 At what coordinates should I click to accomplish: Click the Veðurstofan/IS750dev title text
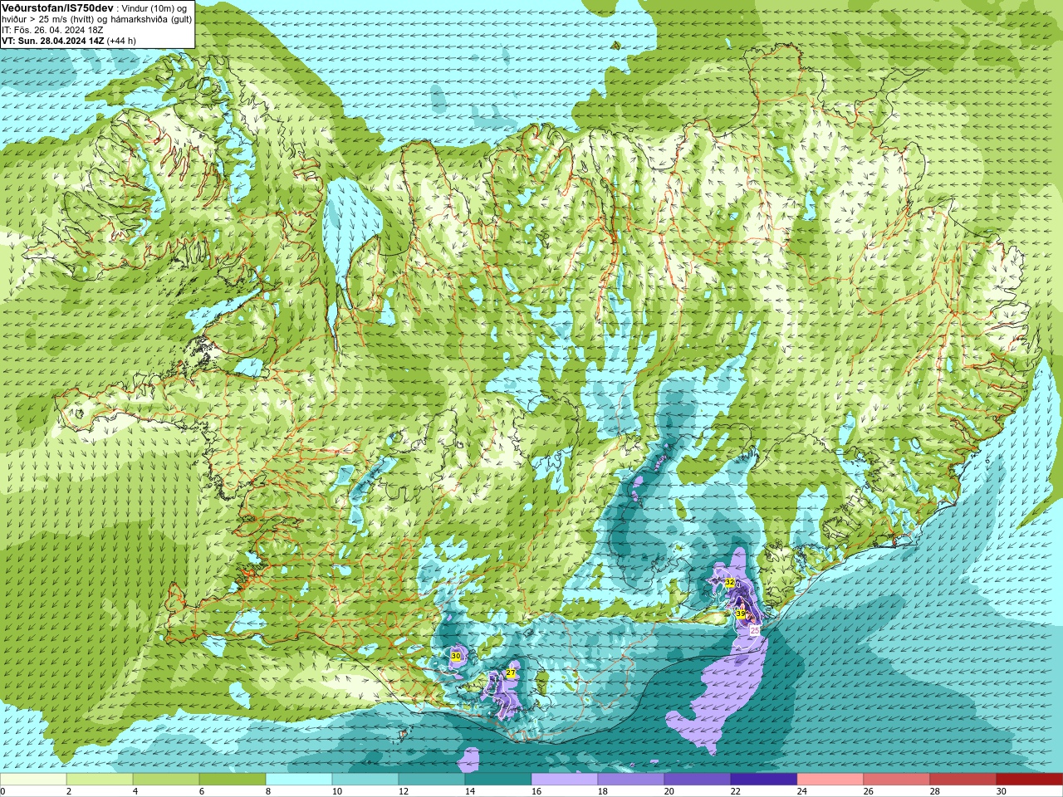(57, 7)
